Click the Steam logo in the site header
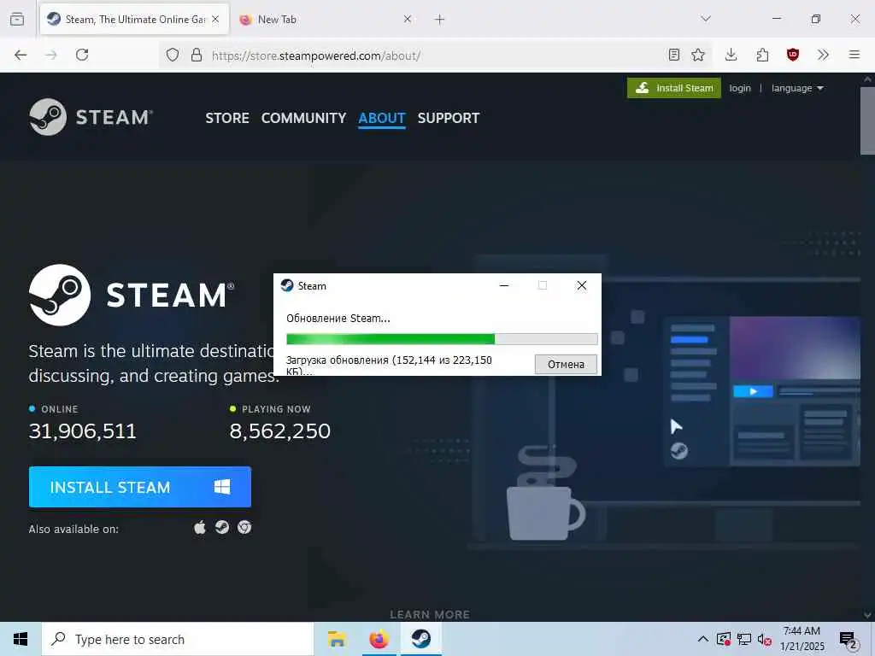The width and height of the screenshot is (875, 656). tap(91, 116)
